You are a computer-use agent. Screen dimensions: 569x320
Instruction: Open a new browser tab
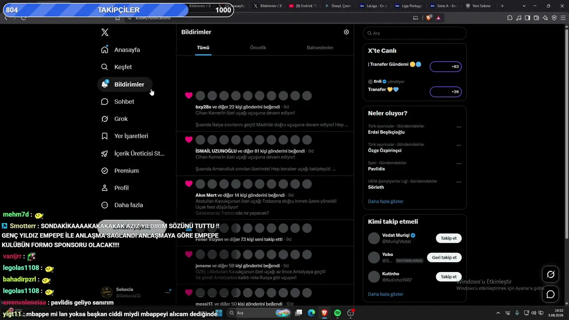click(x=502, y=6)
